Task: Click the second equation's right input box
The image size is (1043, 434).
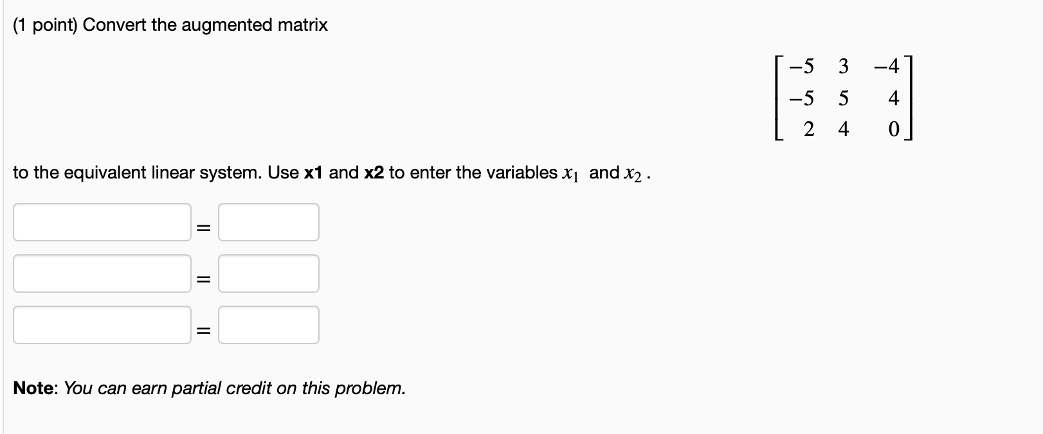Action: [268, 273]
